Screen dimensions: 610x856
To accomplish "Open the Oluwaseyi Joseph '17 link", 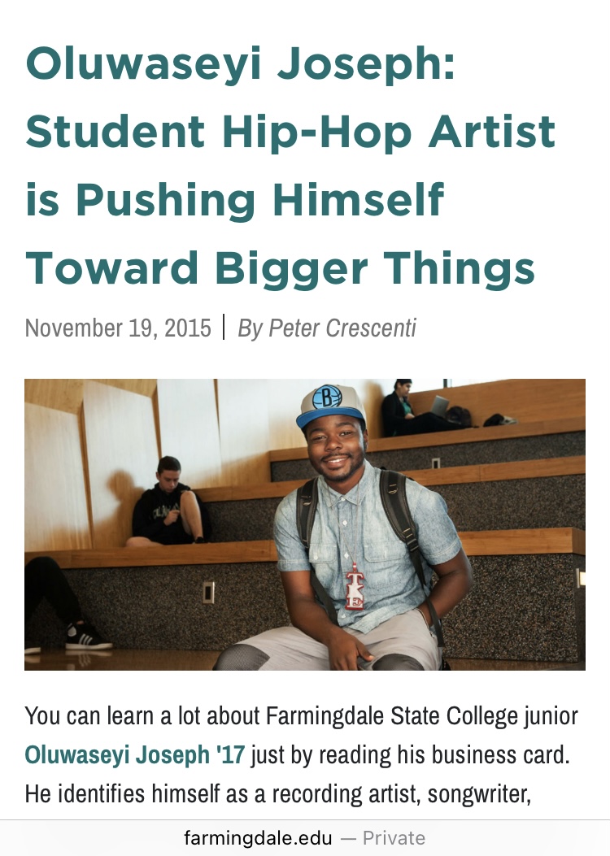I will [134, 754].
